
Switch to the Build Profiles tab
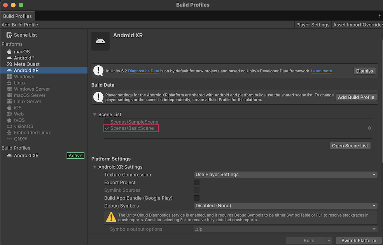[17, 16]
